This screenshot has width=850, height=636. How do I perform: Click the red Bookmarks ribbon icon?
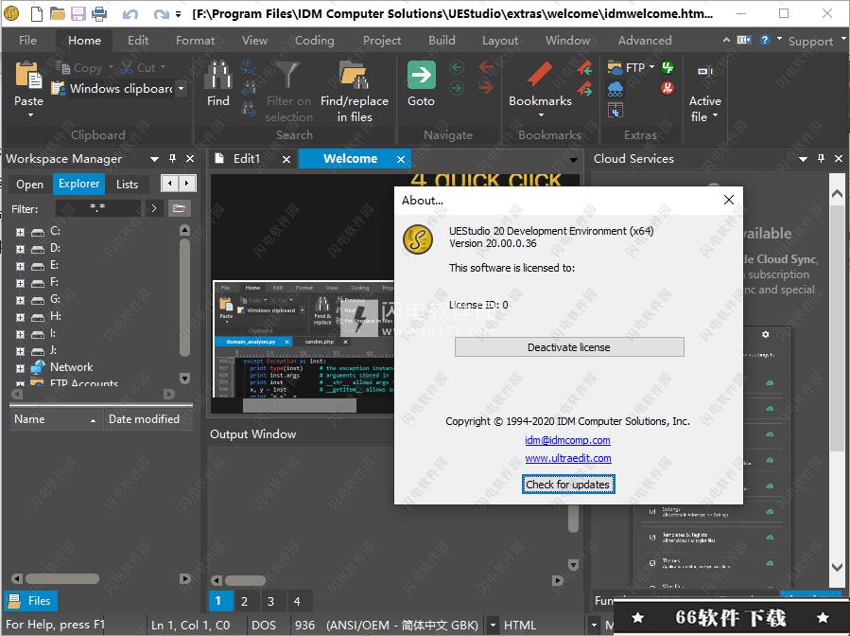coord(539,75)
